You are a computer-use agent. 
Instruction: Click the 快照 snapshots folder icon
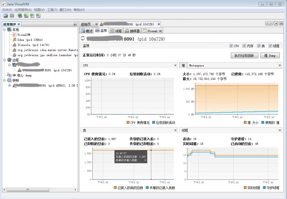coord(9,80)
